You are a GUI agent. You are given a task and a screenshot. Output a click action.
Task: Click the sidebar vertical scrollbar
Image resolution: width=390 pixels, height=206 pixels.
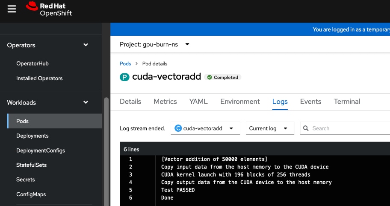(x=106, y=151)
